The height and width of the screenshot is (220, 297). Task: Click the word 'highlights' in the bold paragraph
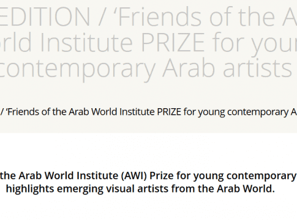(x=30, y=189)
